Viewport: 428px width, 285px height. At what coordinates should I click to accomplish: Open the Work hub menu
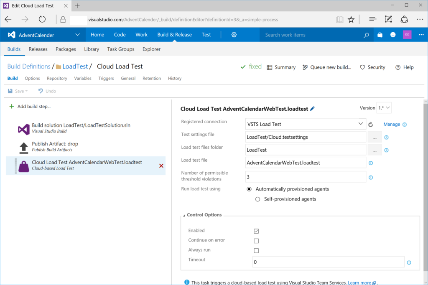click(141, 35)
